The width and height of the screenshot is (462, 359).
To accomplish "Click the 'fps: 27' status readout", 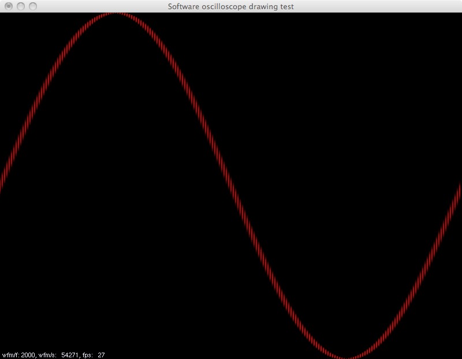I will [94, 355].
